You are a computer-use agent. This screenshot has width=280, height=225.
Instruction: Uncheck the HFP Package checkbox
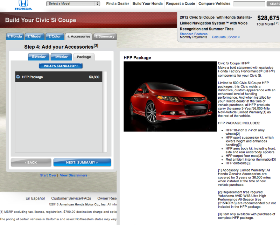(x=18, y=77)
